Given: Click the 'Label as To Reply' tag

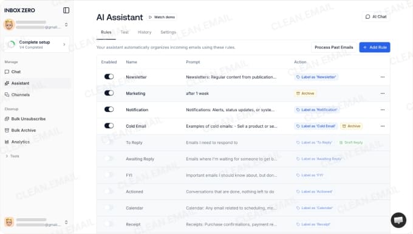Looking at the screenshot, I should pyautogui.click(x=314, y=143).
